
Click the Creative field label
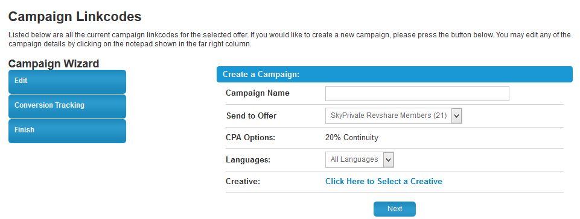tap(243, 181)
